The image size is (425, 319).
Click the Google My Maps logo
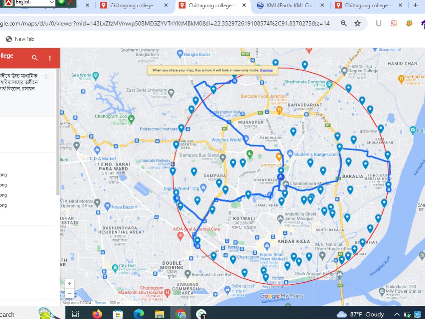281,296
